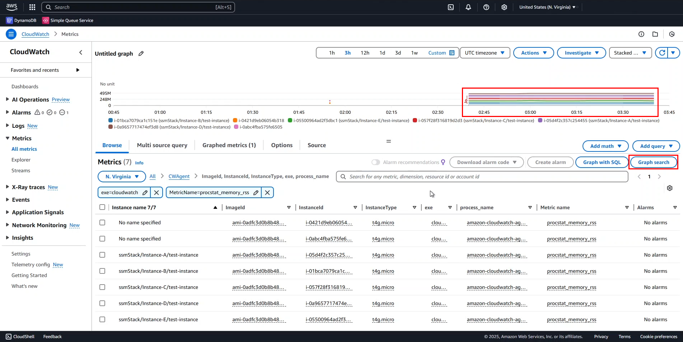Open All metrics in sidebar
Image resolution: width=683 pixels, height=342 pixels.
[x=24, y=149]
